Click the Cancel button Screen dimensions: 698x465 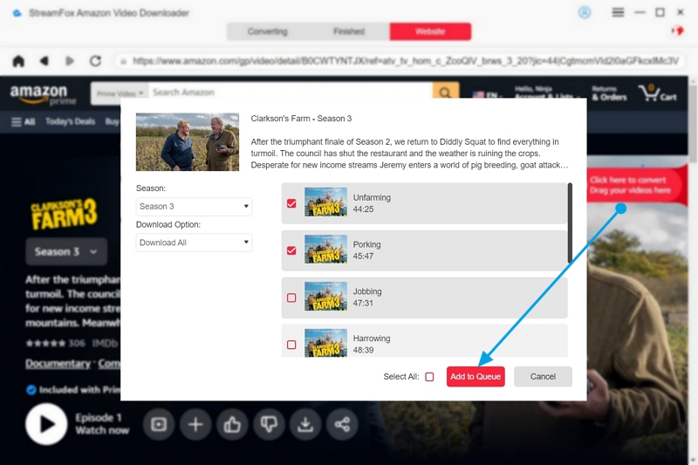click(x=543, y=377)
